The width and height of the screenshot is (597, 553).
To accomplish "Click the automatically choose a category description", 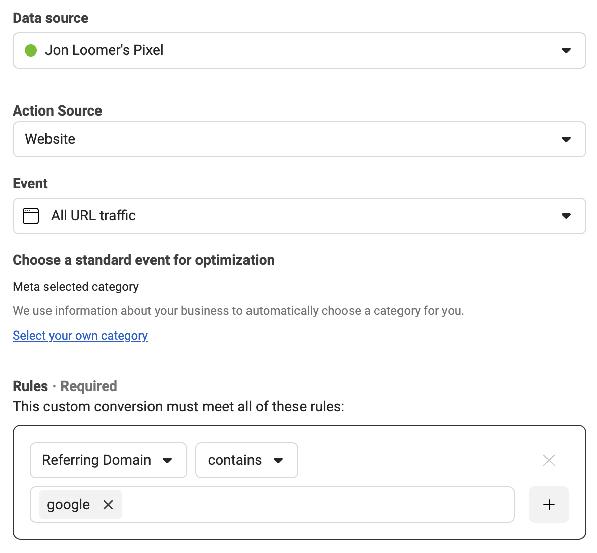I will (x=238, y=311).
